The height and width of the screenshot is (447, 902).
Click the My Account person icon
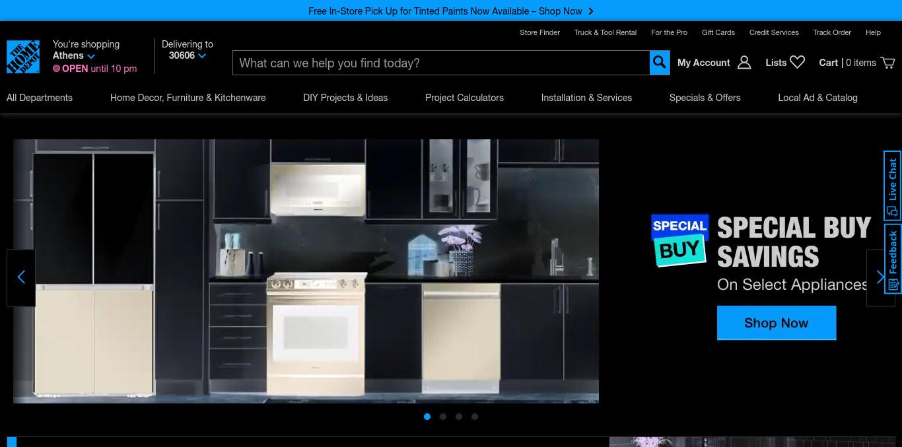pos(744,63)
